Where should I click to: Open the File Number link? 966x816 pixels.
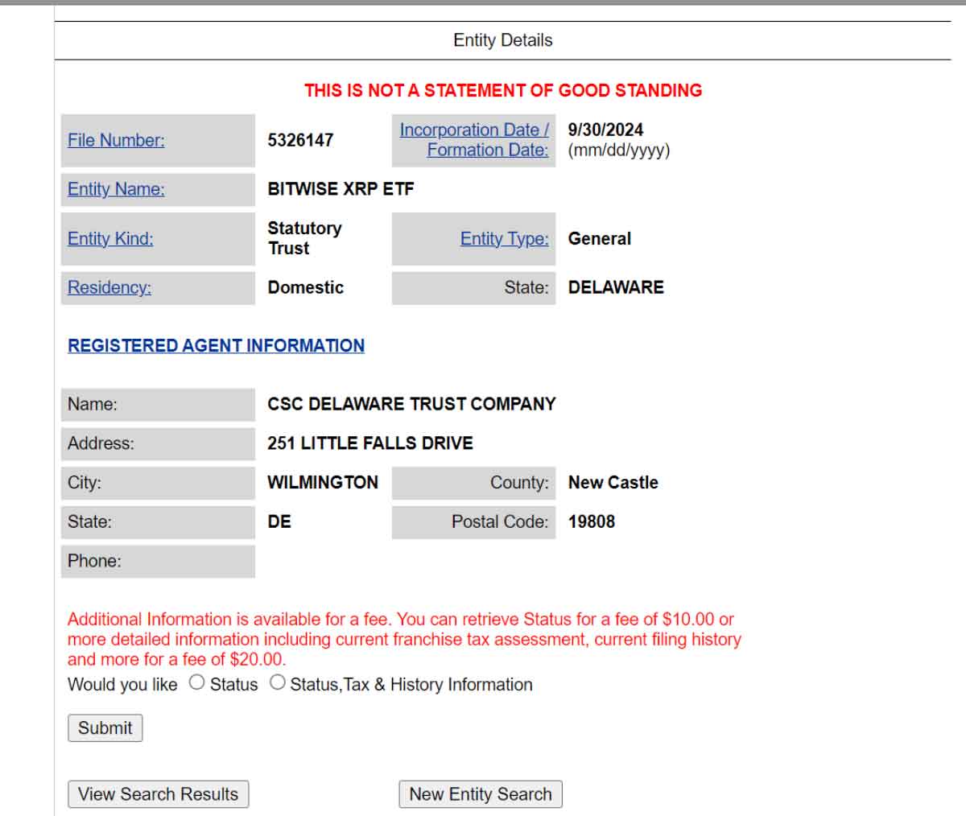coord(116,140)
